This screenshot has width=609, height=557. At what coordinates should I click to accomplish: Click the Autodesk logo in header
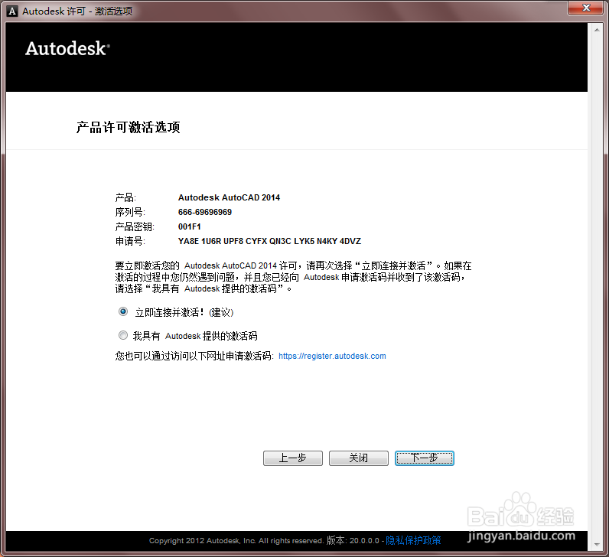pyautogui.click(x=67, y=49)
